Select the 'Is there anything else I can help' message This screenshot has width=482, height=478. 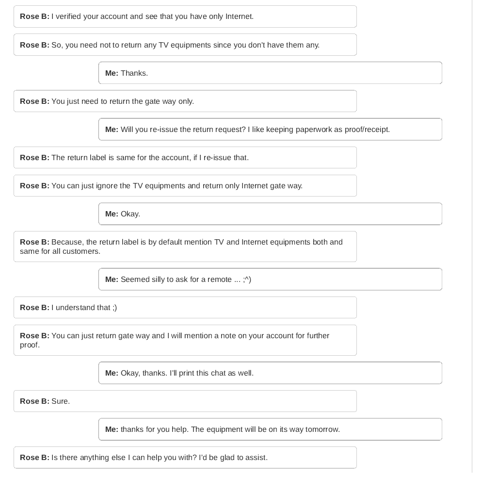click(159, 458)
